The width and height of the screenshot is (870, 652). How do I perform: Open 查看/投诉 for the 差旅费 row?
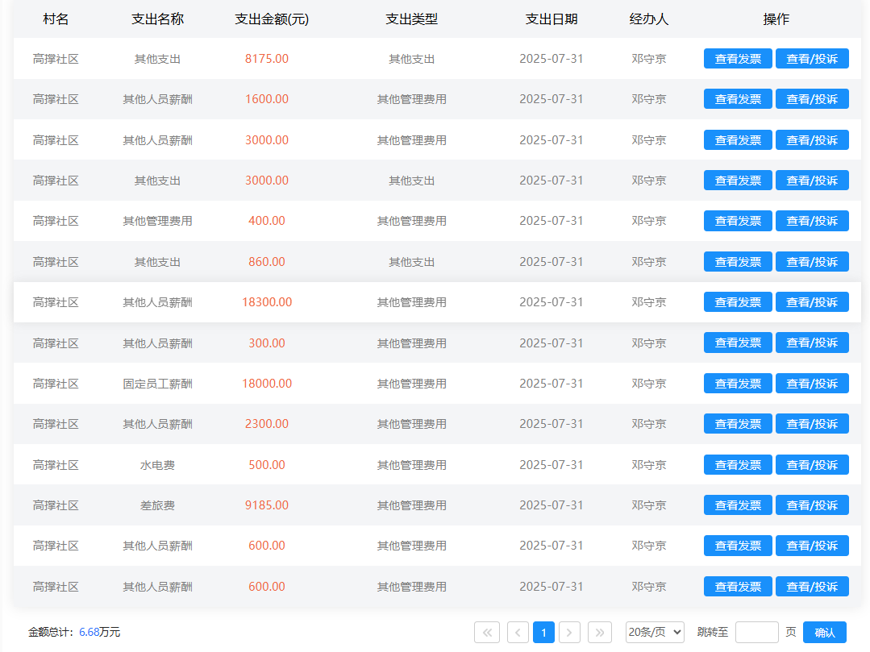pos(812,505)
